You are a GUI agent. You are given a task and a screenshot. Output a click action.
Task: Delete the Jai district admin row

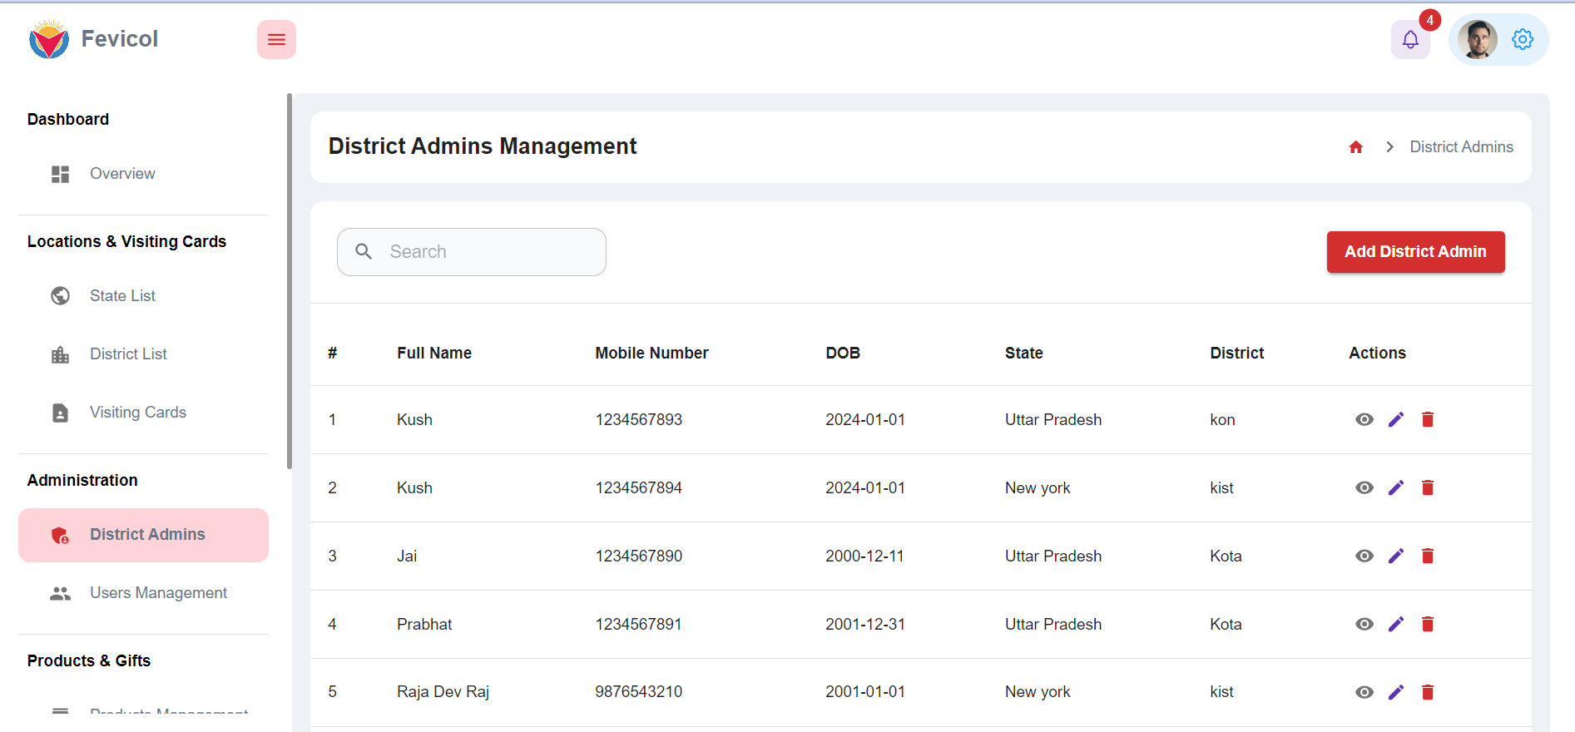(x=1428, y=556)
